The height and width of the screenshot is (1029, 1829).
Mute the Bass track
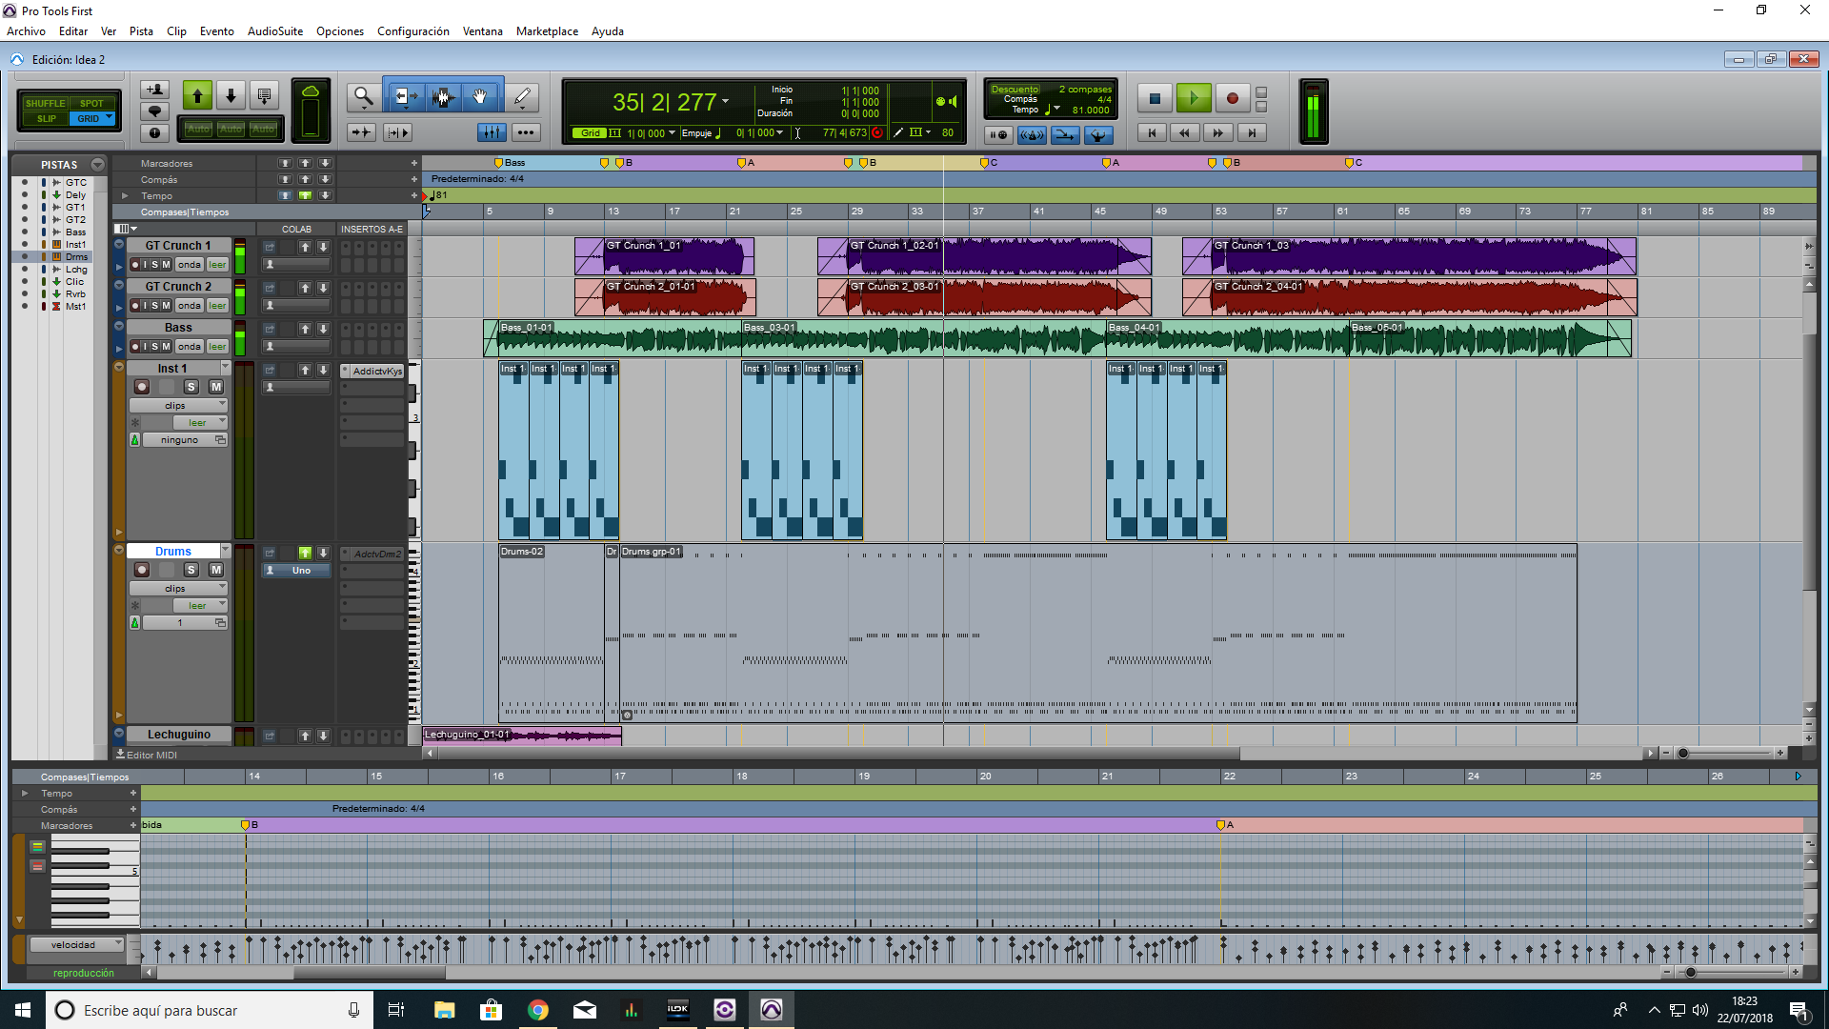(166, 347)
